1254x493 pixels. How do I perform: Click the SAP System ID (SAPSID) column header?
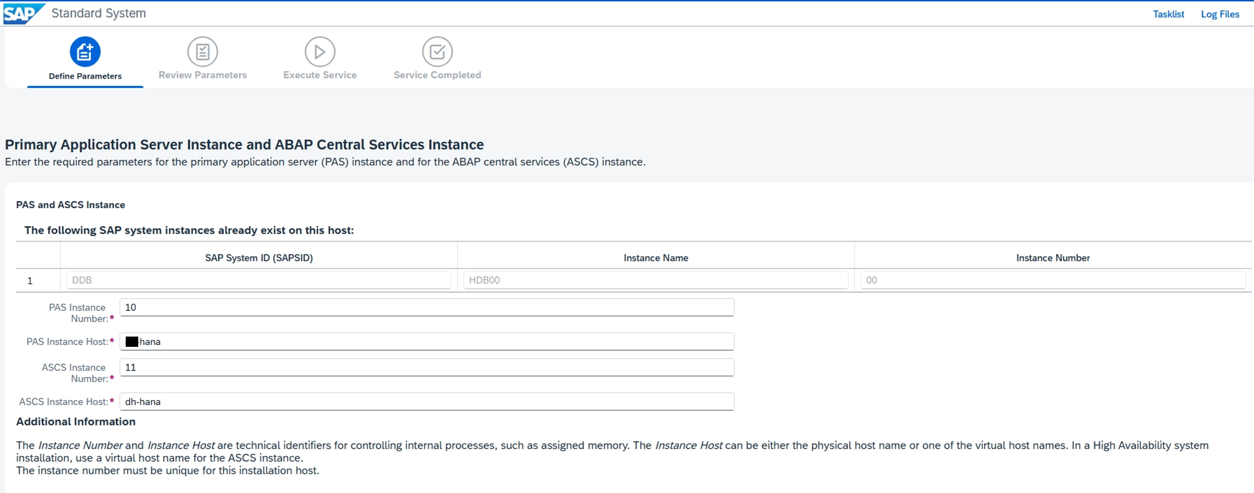point(259,258)
